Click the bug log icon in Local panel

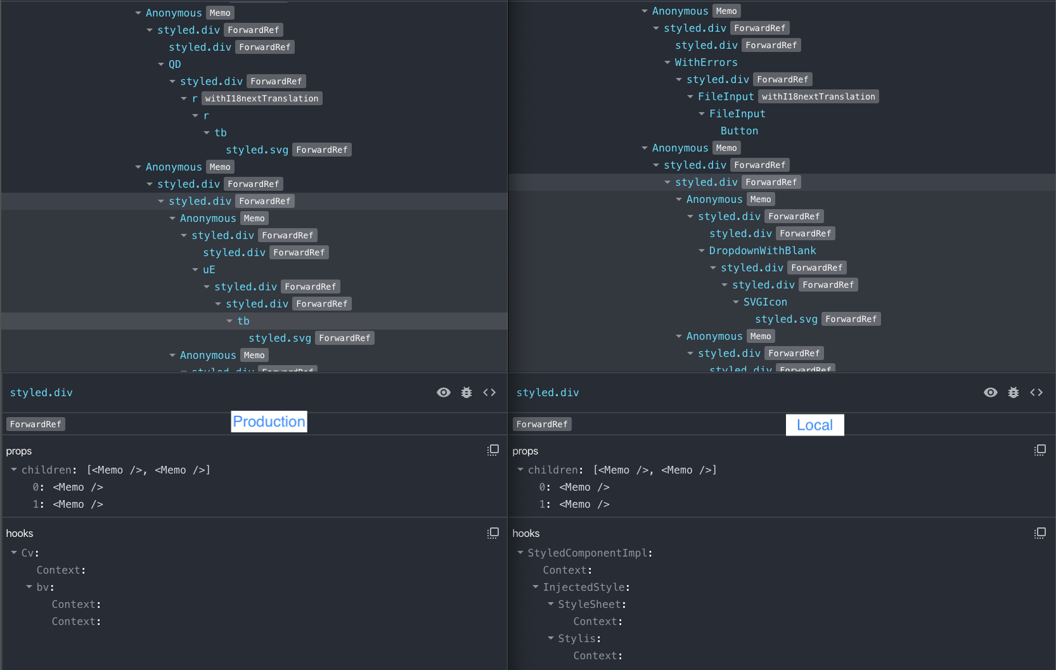1014,392
